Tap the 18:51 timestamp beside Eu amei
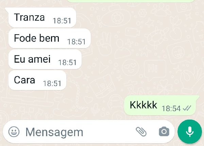Image resolution: width=204 pixels, height=146 pixels. point(67,62)
